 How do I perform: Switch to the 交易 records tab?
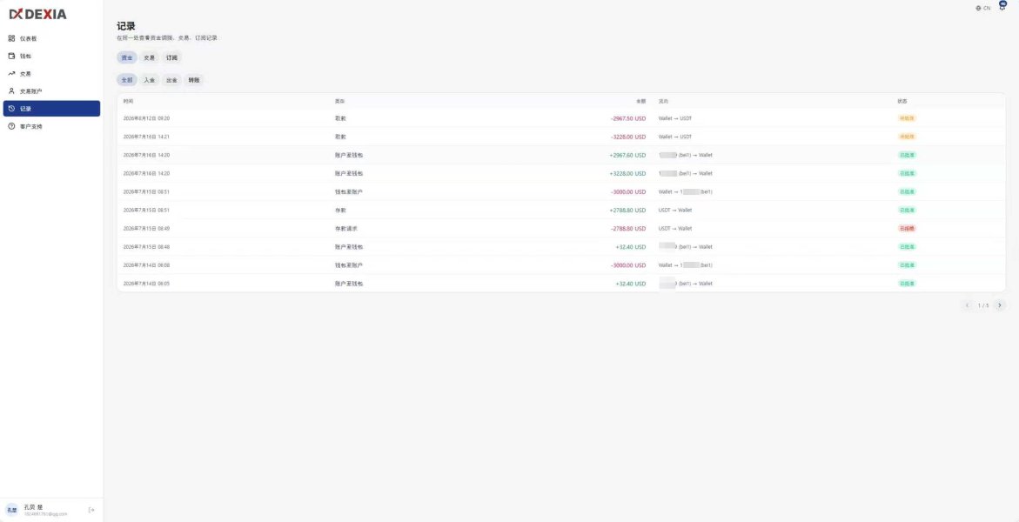click(150, 58)
